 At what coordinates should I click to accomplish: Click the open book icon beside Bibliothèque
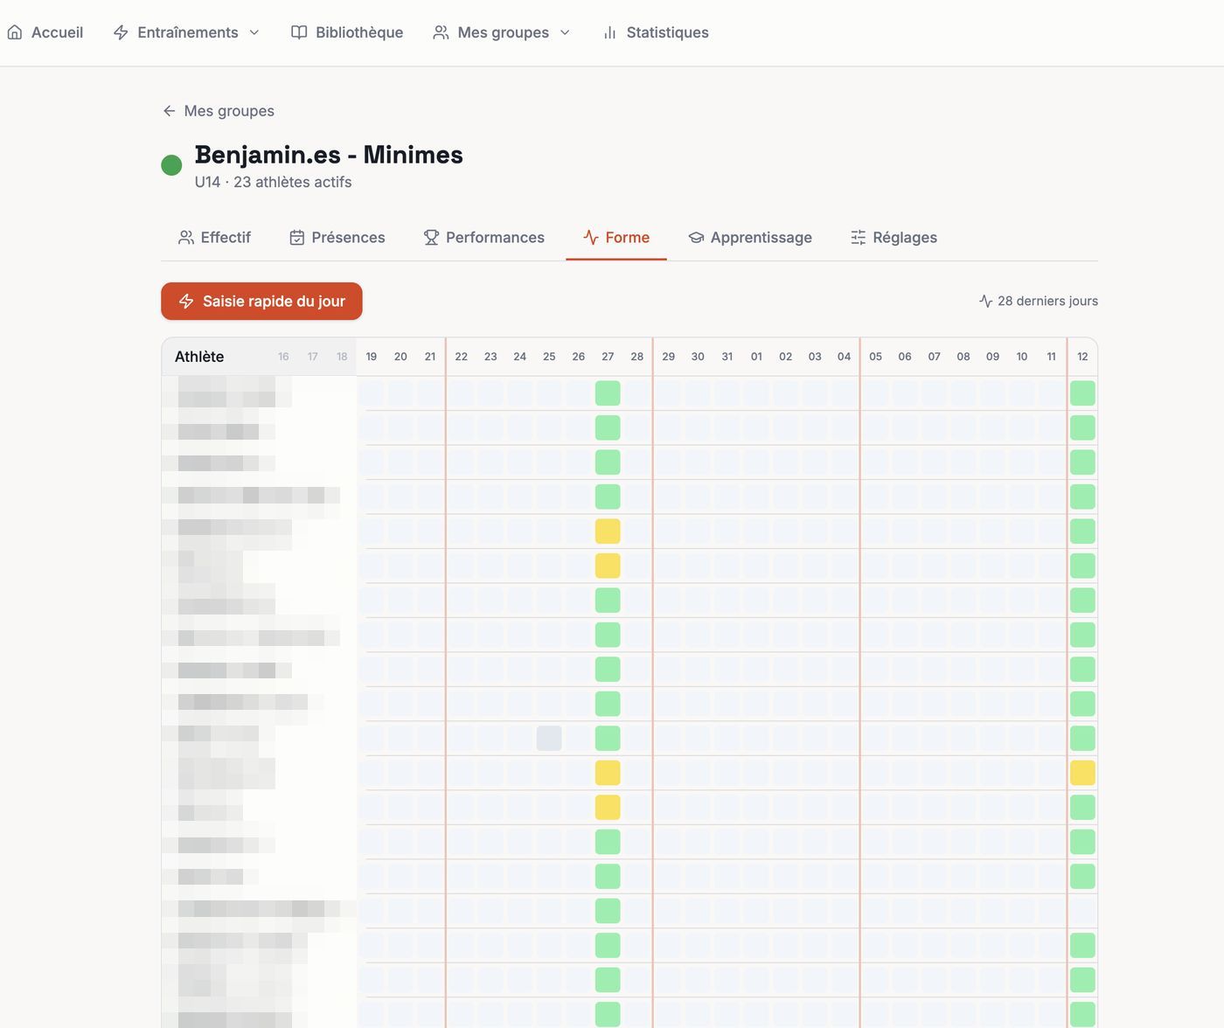coord(299,32)
